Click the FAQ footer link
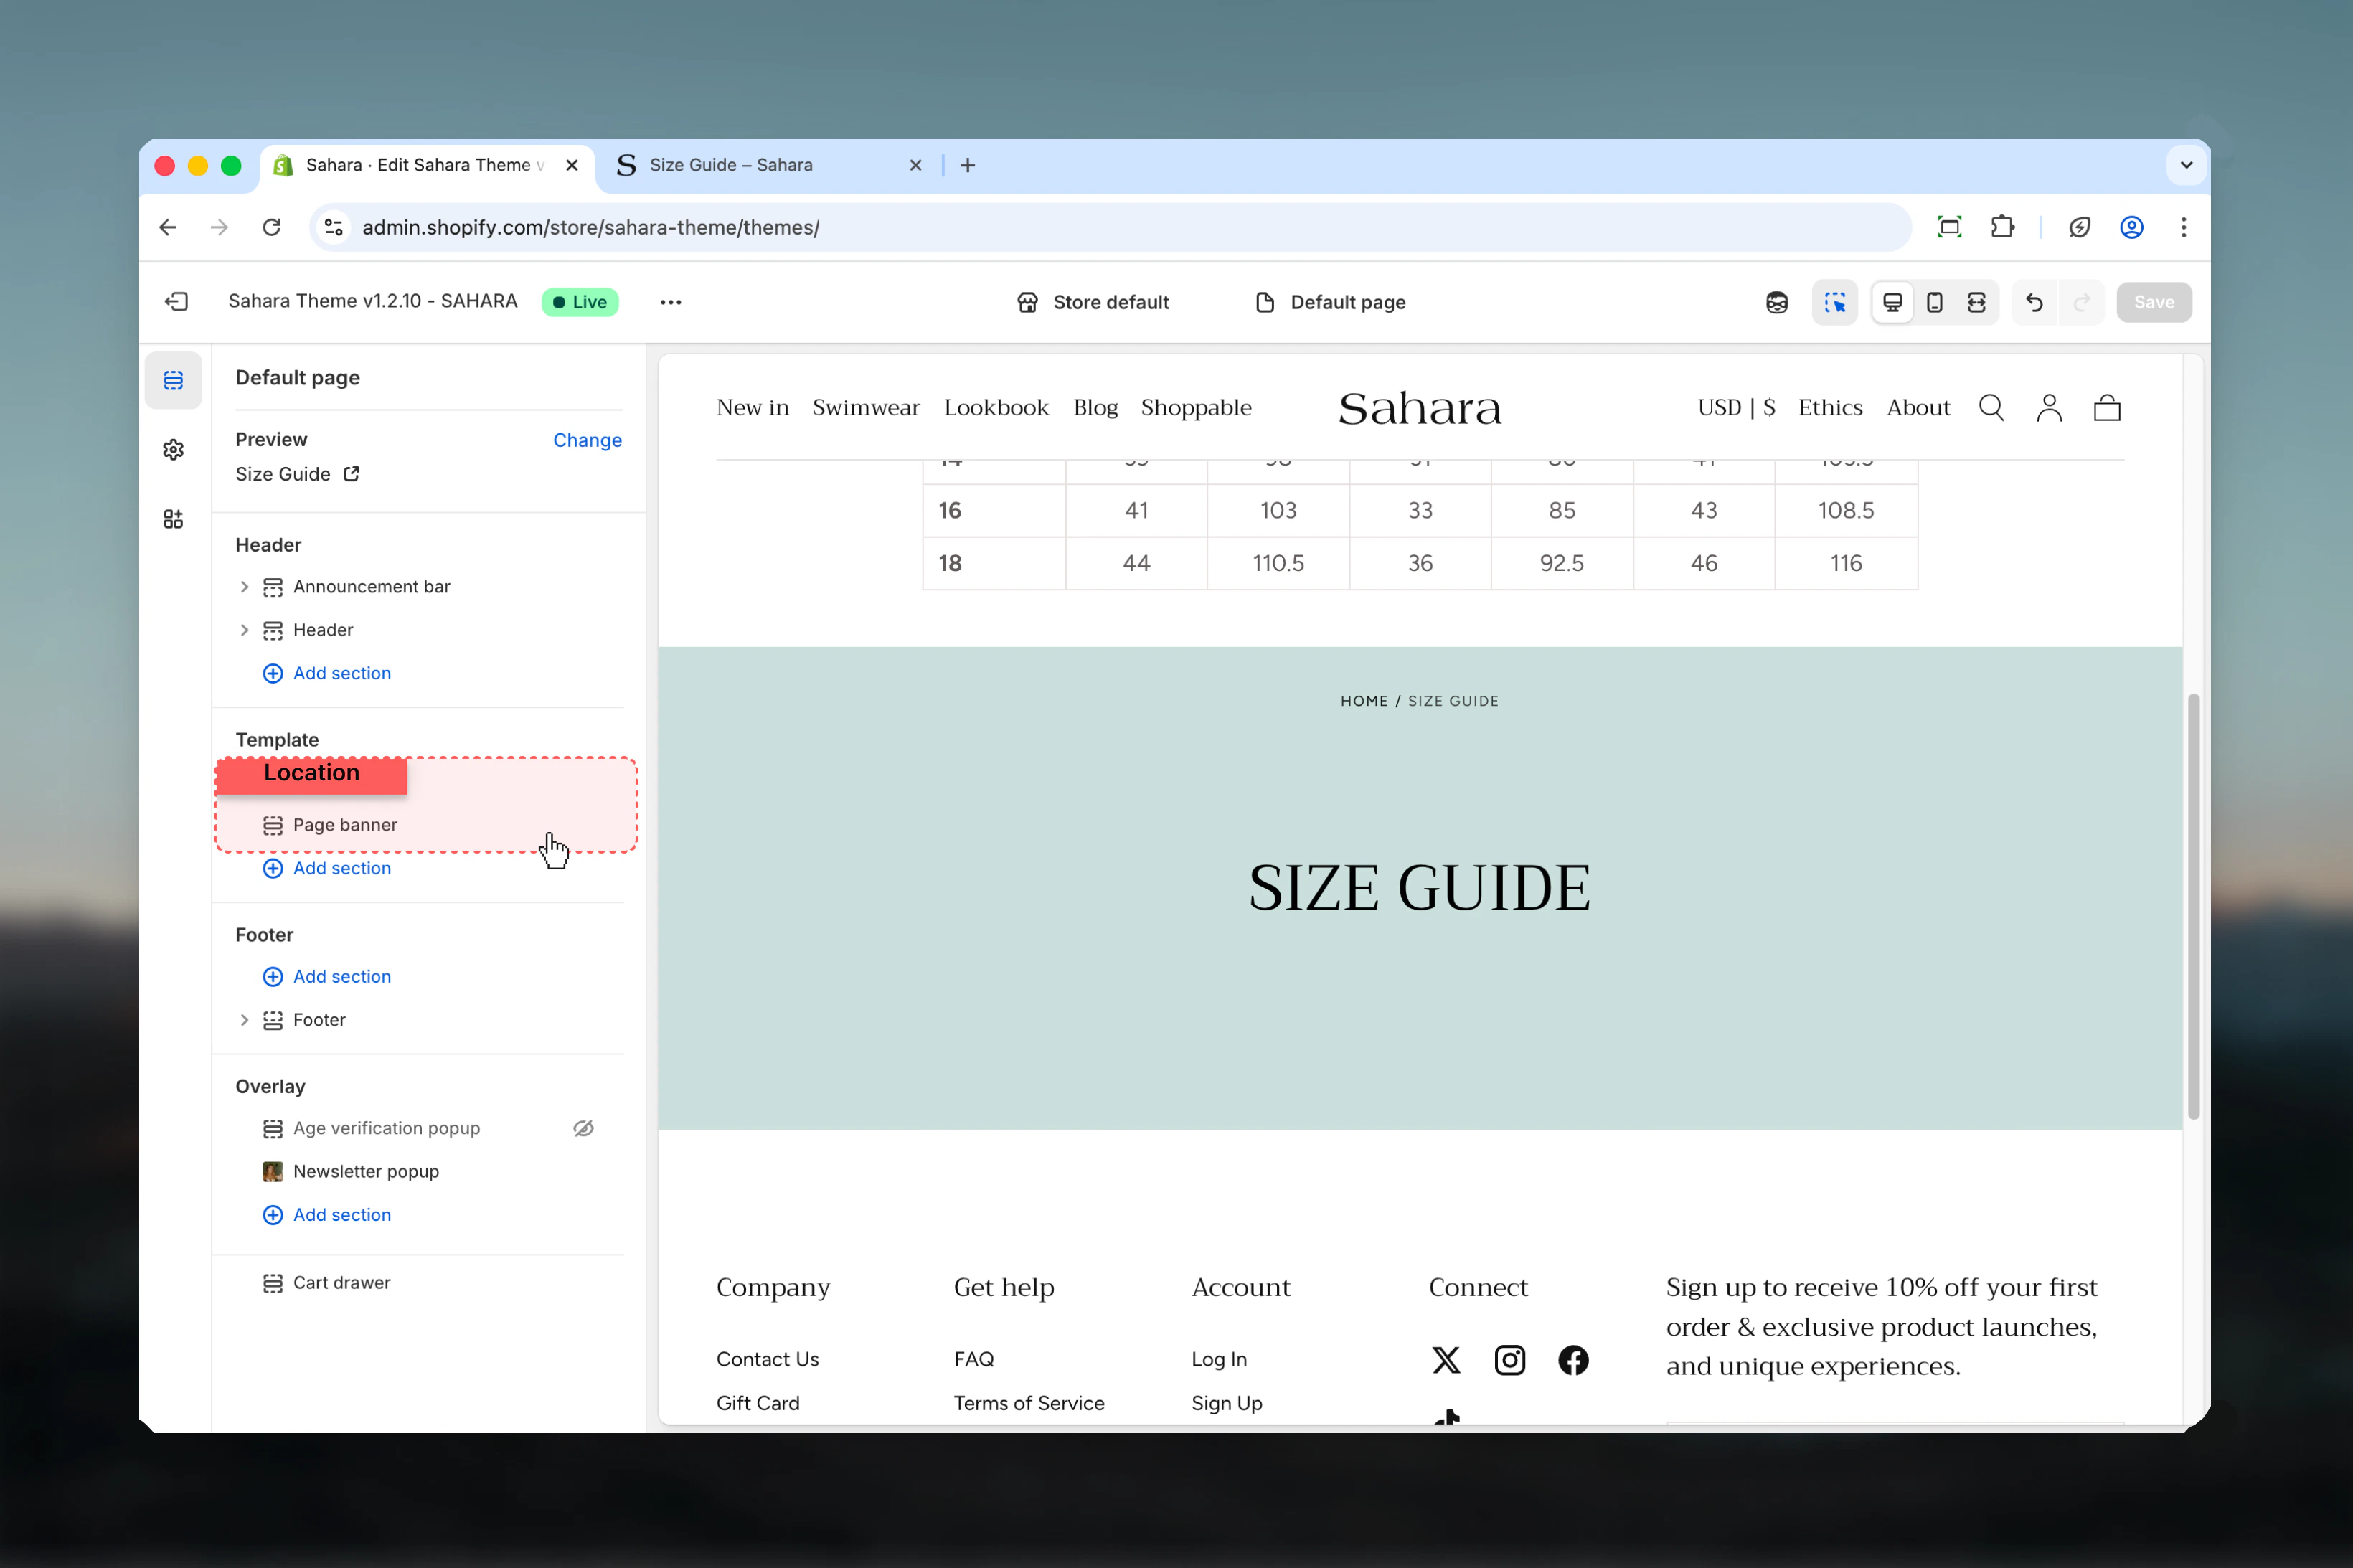This screenshot has width=2353, height=1568. point(973,1360)
